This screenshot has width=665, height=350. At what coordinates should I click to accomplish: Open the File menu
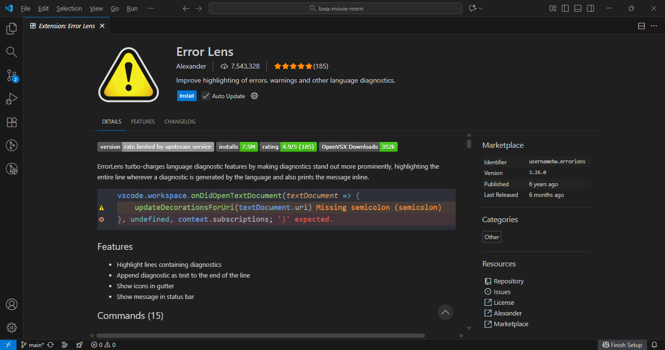coord(25,8)
